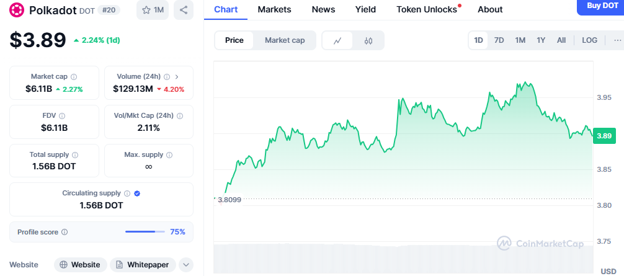624x276 pixels.
Task: Switch to candlestick chart icon
Action: [368, 40]
